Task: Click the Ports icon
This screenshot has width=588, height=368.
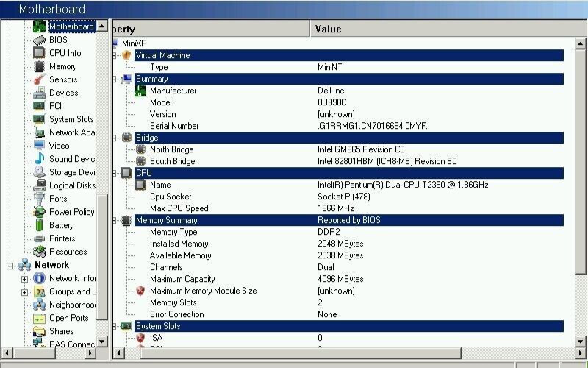Action: tap(39, 198)
